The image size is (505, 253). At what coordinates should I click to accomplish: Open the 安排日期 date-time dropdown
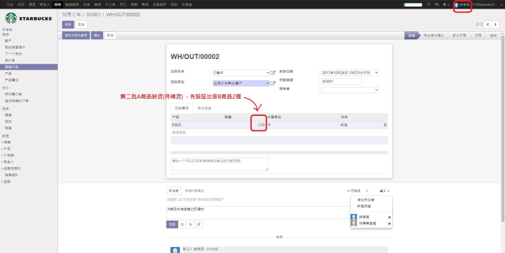(x=350, y=73)
